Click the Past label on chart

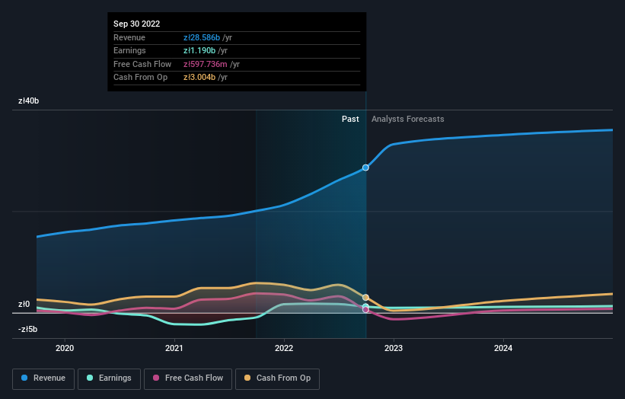[350, 119]
